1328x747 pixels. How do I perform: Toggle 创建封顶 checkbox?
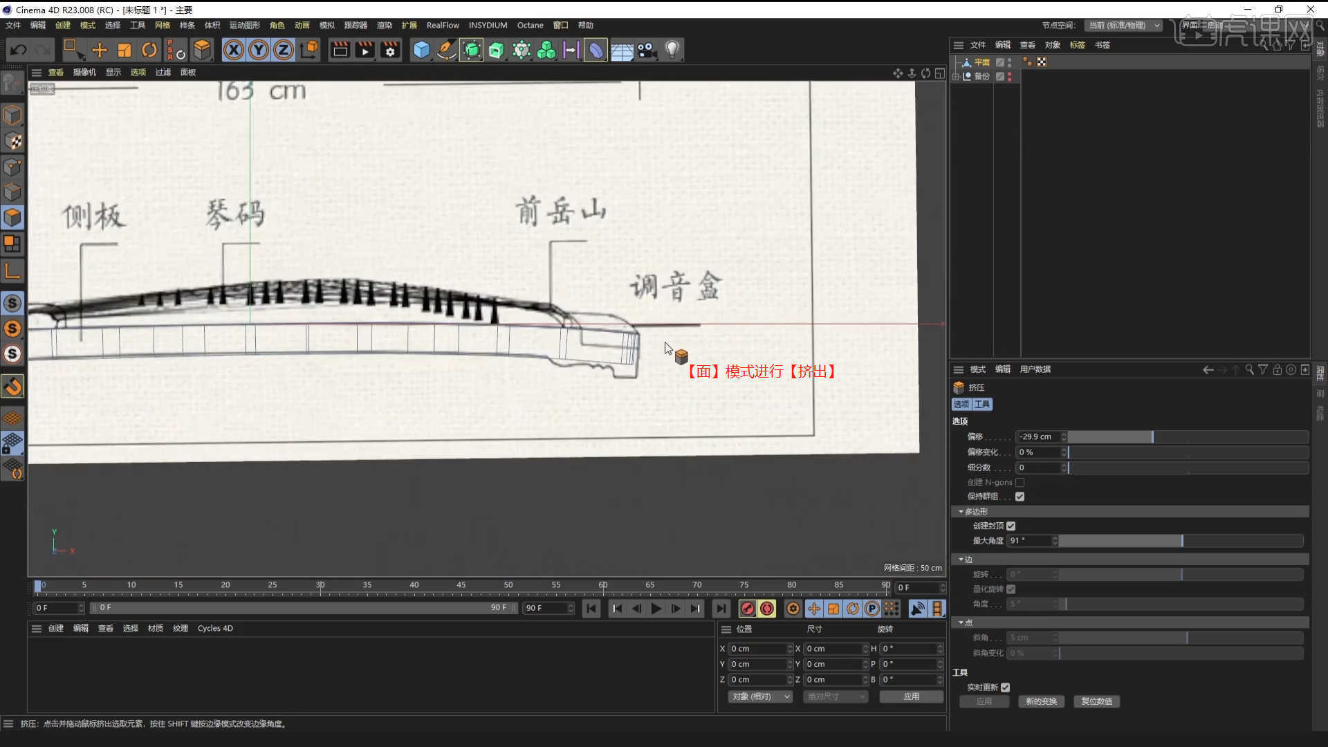pyautogui.click(x=1011, y=526)
